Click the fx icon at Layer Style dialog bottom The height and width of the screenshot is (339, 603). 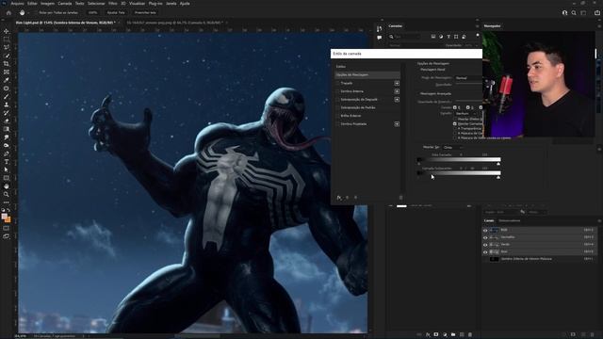[339, 198]
